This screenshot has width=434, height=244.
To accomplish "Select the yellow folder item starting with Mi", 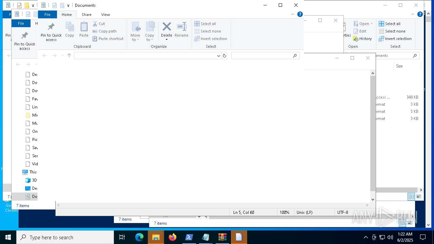I will 31,115.
